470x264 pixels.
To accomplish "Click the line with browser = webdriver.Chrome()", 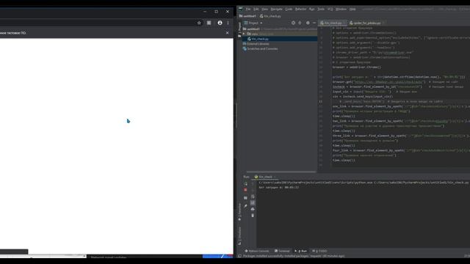I will [x=357, y=67].
